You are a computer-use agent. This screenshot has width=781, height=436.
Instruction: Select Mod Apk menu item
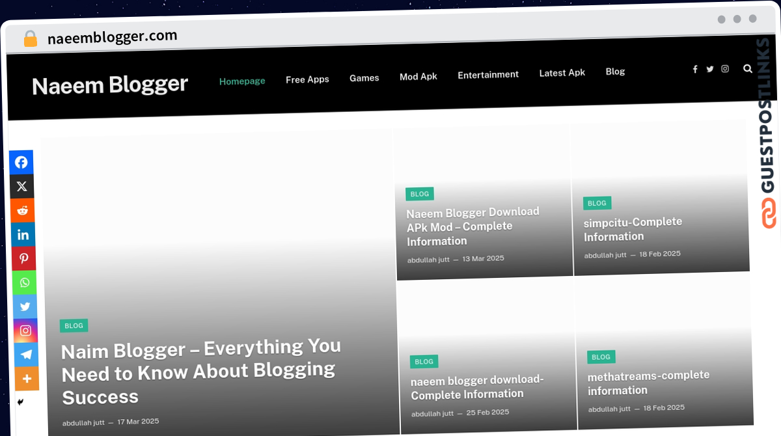[418, 76]
